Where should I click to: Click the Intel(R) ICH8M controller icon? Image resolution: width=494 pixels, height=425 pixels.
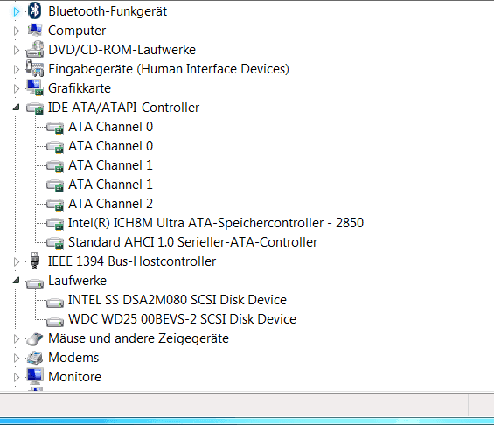tap(55, 223)
